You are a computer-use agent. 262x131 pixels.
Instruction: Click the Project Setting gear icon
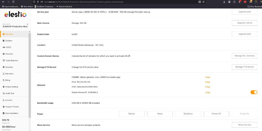point(4,87)
